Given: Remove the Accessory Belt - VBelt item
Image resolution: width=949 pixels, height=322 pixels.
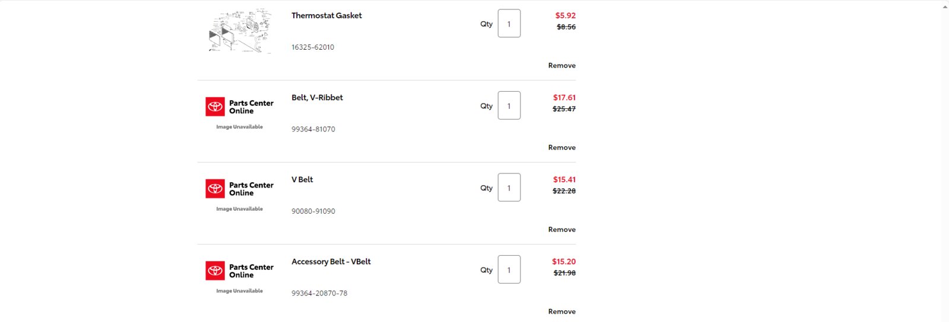Looking at the screenshot, I should tap(561, 311).
